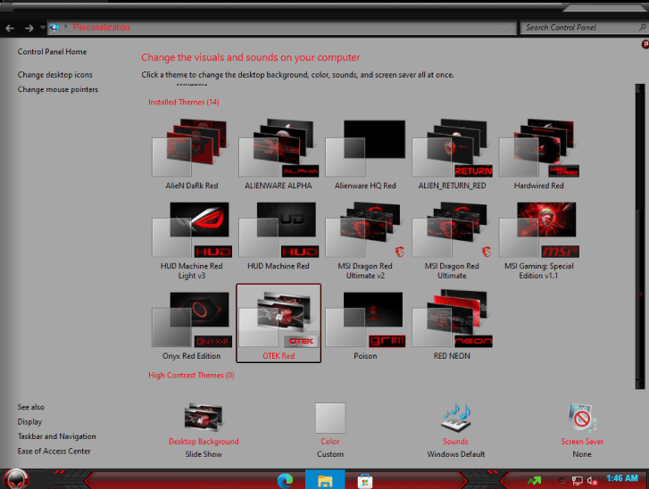Screen dimensions: 649x489
Task: Open the Screen Saver icon
Action: 582,418
